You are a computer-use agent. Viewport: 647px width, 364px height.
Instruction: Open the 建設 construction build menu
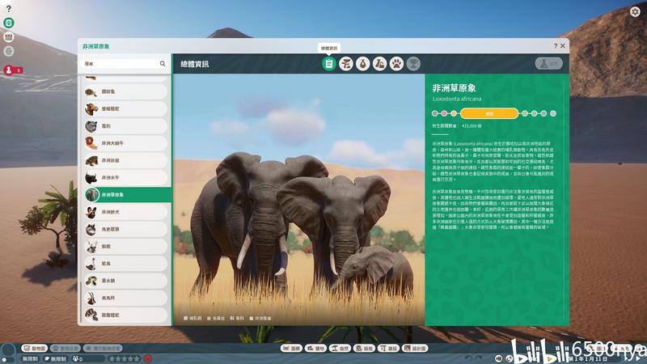(389, 349)
